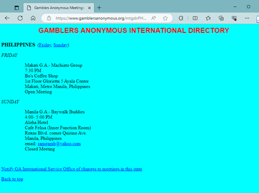Email ramgamb@yahoo.com link
Image resolution: width=259 pixels, height=193 pixels.
(x=59, y=144)
